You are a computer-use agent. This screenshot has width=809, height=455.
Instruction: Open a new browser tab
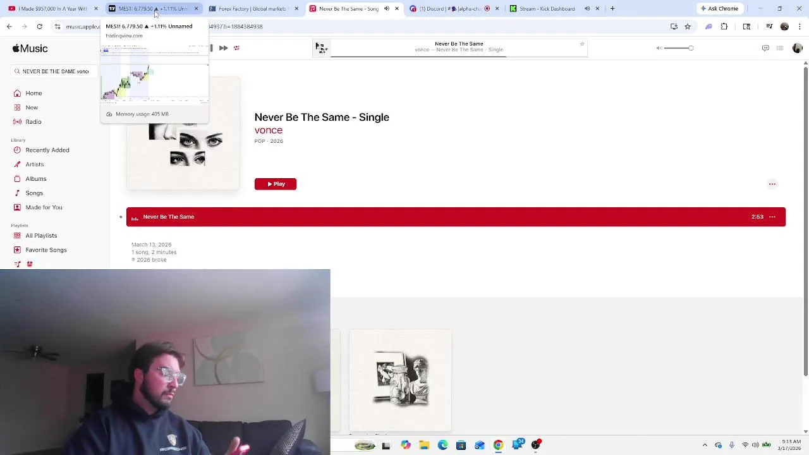click(x=612, y=9)
